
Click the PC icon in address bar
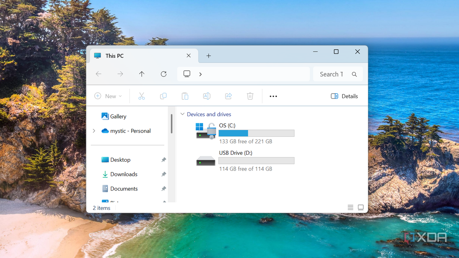[x=187, y=74]
